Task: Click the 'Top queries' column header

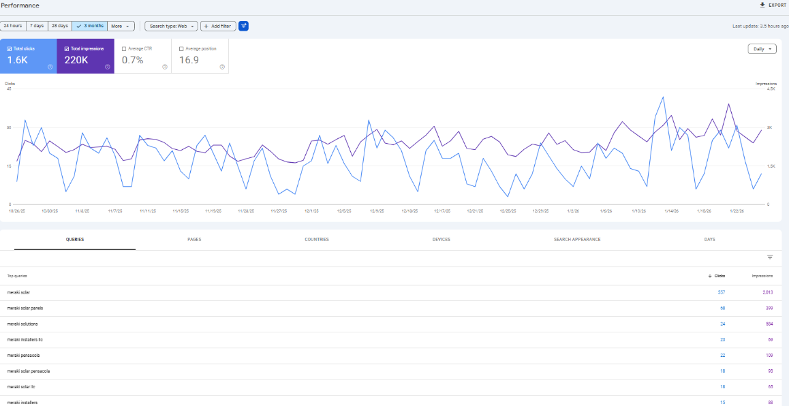Action: coord(17,276)
